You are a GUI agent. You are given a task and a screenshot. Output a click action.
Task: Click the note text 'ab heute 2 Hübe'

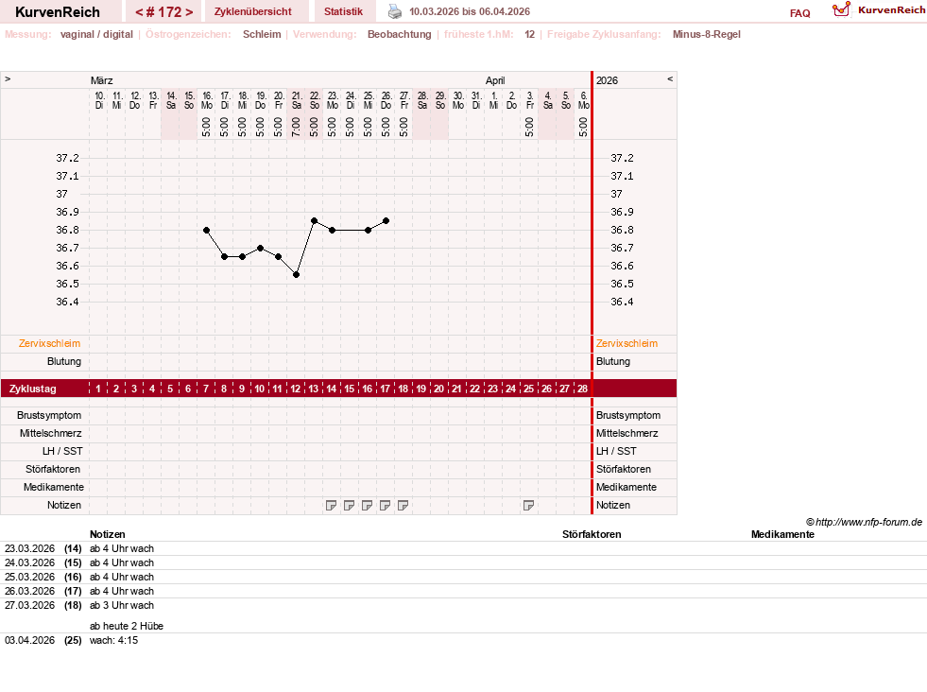tap(127, 626)
